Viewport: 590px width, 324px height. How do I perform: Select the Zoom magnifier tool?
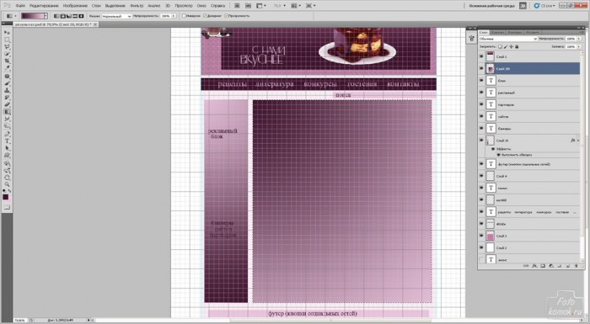[7, 184]
